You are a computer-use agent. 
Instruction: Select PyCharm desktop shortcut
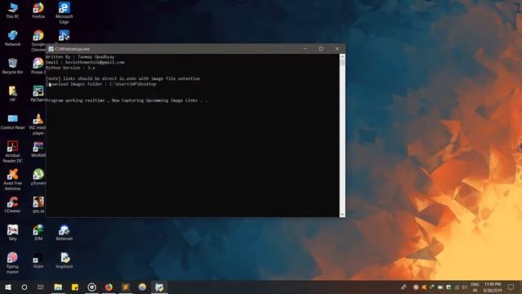click(38, 94)
